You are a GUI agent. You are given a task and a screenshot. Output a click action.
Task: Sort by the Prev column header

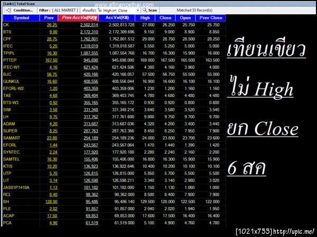49,18
